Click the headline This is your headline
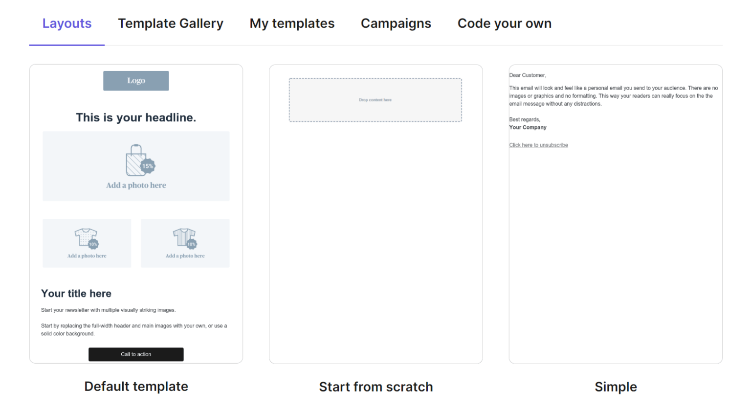Image resolution: width=751 pixels, height=415 pixels. coord(136,117)
